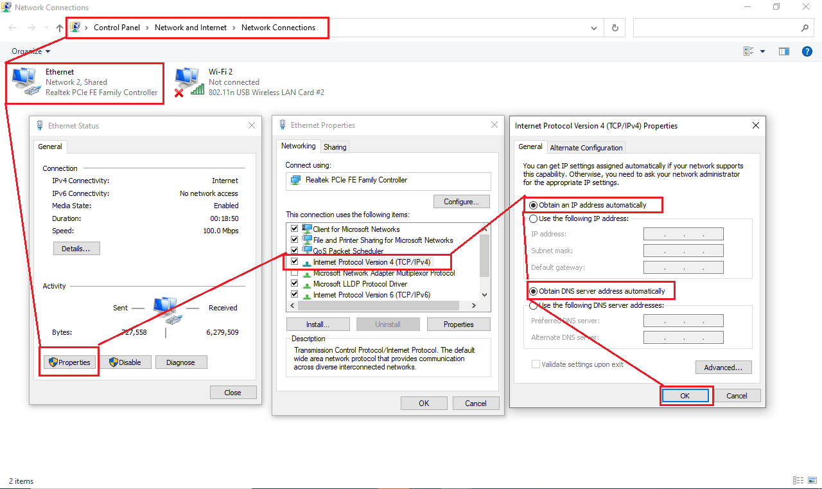822x489 pixels.
Task: Close the TCP/IPv4 Properties dialog
Action: pos(756,126)
